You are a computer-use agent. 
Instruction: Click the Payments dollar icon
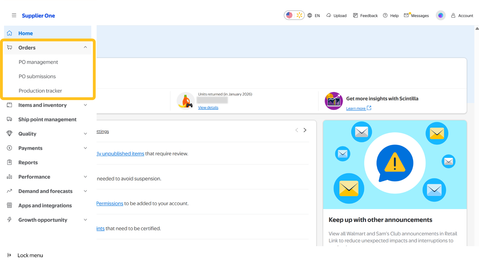pyautogui.click(x=10, y=148)
